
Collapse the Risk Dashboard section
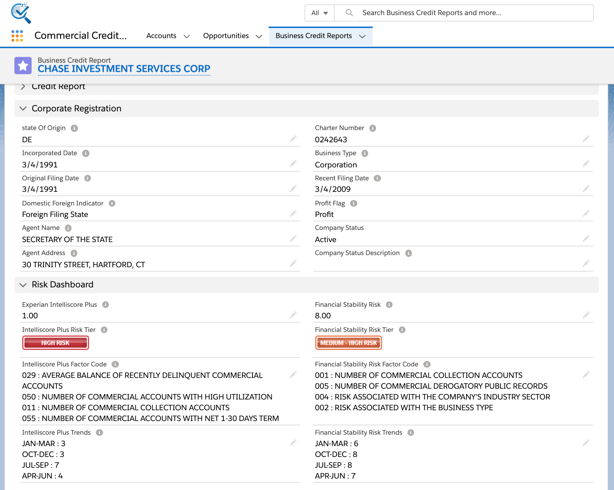pyautogui.click(x=23, y=285)
